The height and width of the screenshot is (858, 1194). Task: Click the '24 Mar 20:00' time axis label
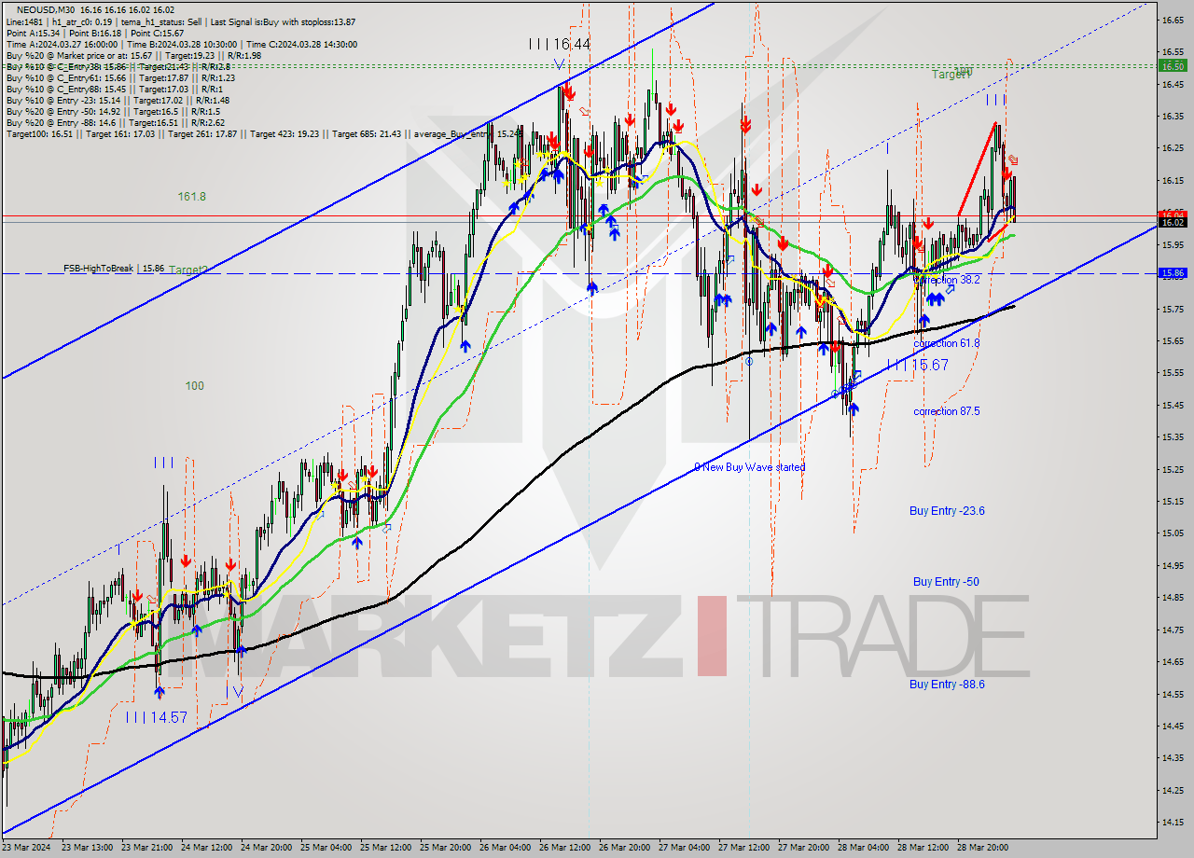click(x=266, y=848)
